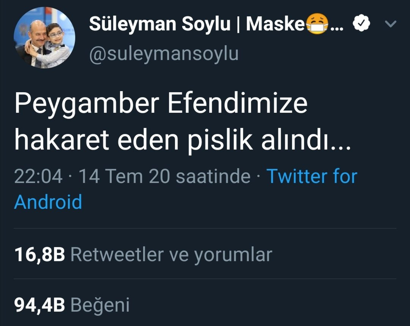Click the 'Android' source link text
This screenshot has width=410, height=326.
click(48, 202)
